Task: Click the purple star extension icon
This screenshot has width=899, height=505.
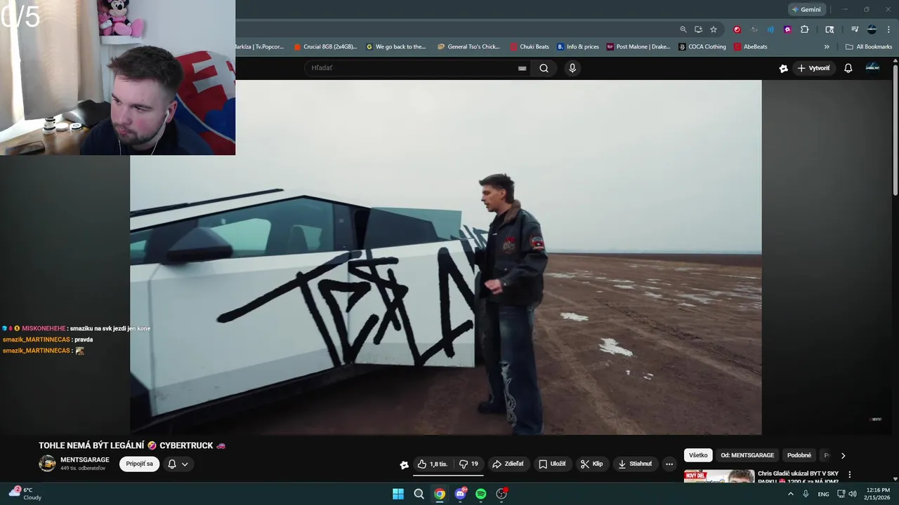Action: tap(787, 29)
